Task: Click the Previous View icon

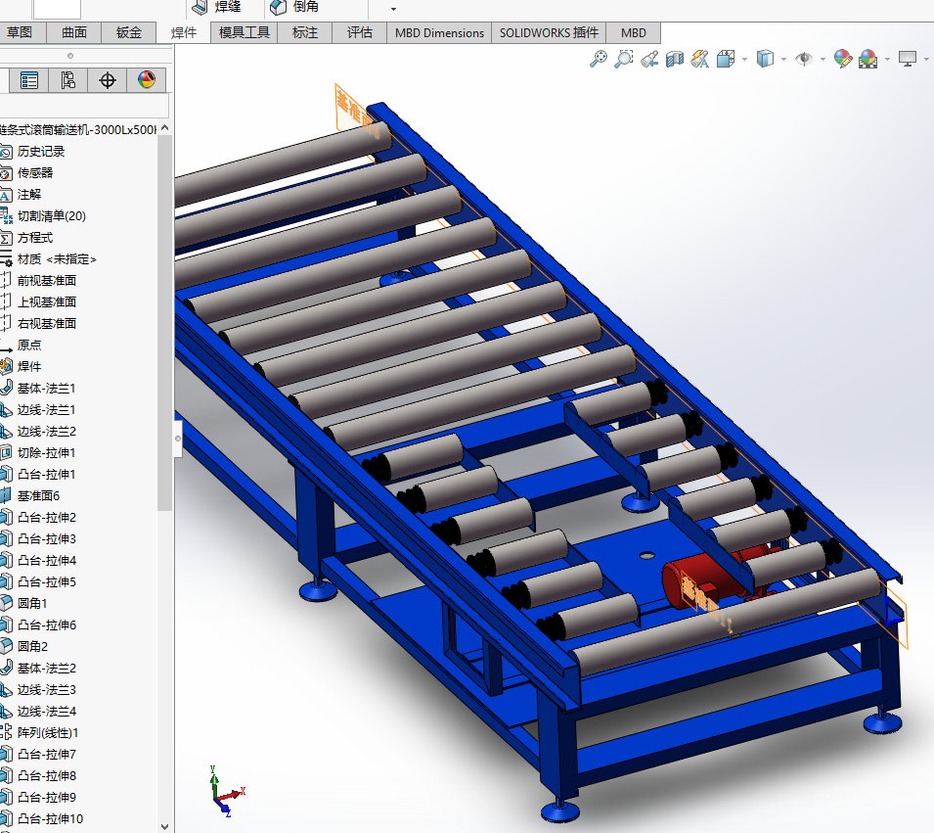Action: pyautogui.click(x=649, y=60)
